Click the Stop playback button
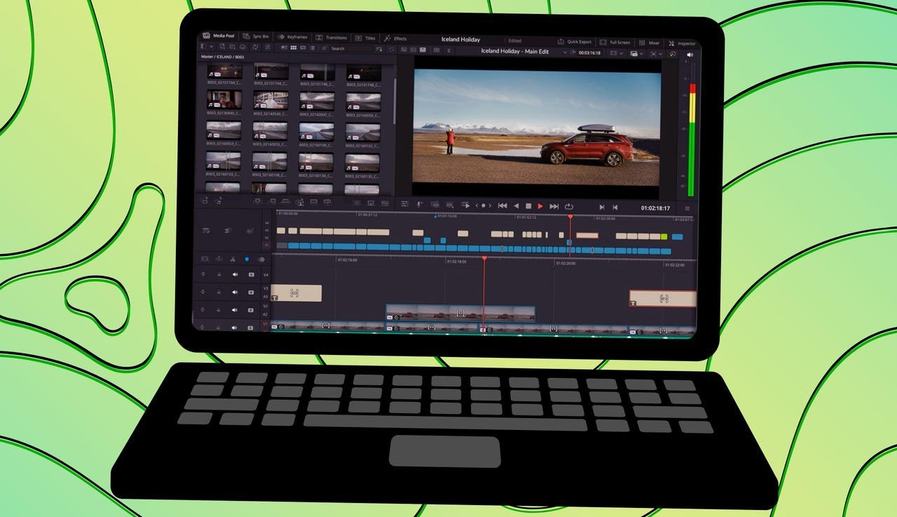Image resolution: width=897 pixels, height=517 pixels. click(x=528, y=206)
